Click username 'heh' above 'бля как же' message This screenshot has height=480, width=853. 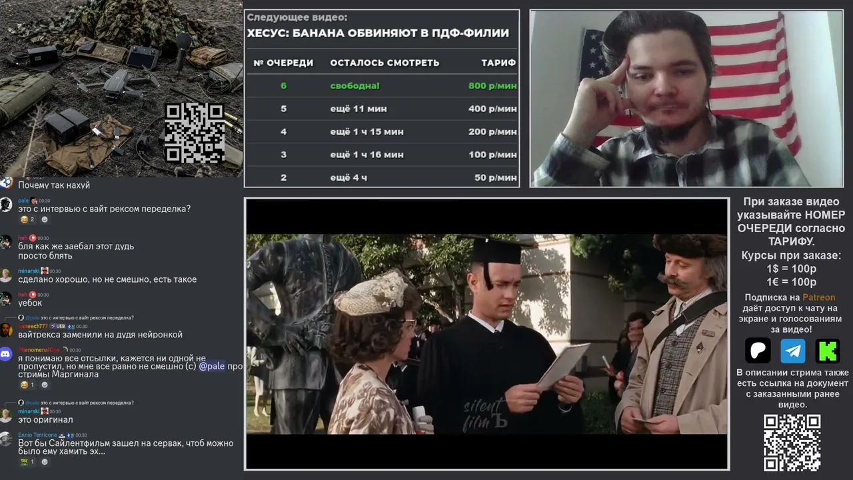point(23,237)
